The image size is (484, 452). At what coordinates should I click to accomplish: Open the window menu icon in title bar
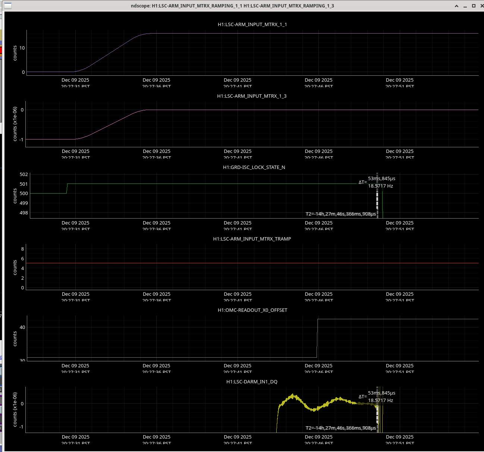pos(7,6)
